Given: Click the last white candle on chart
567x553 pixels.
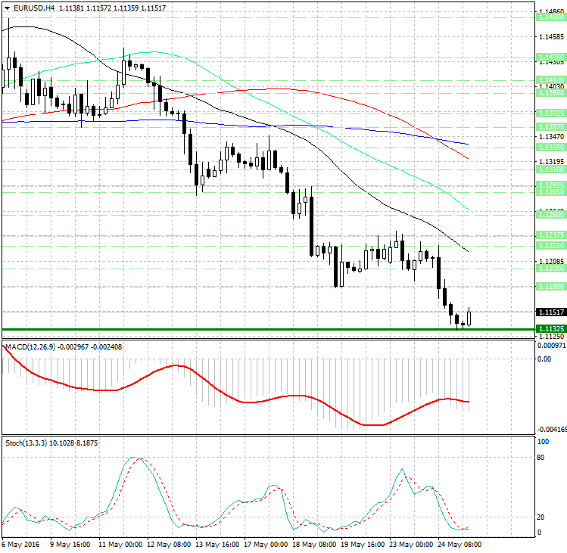Looking at the screenshot, I should point(469,317).
